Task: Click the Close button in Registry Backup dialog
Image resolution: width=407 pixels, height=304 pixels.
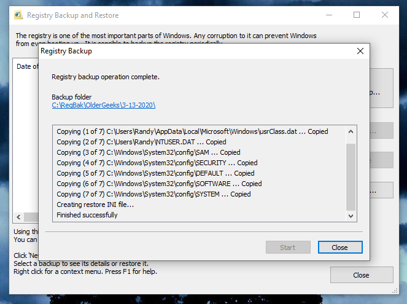Action: click(x=340, y=247)
